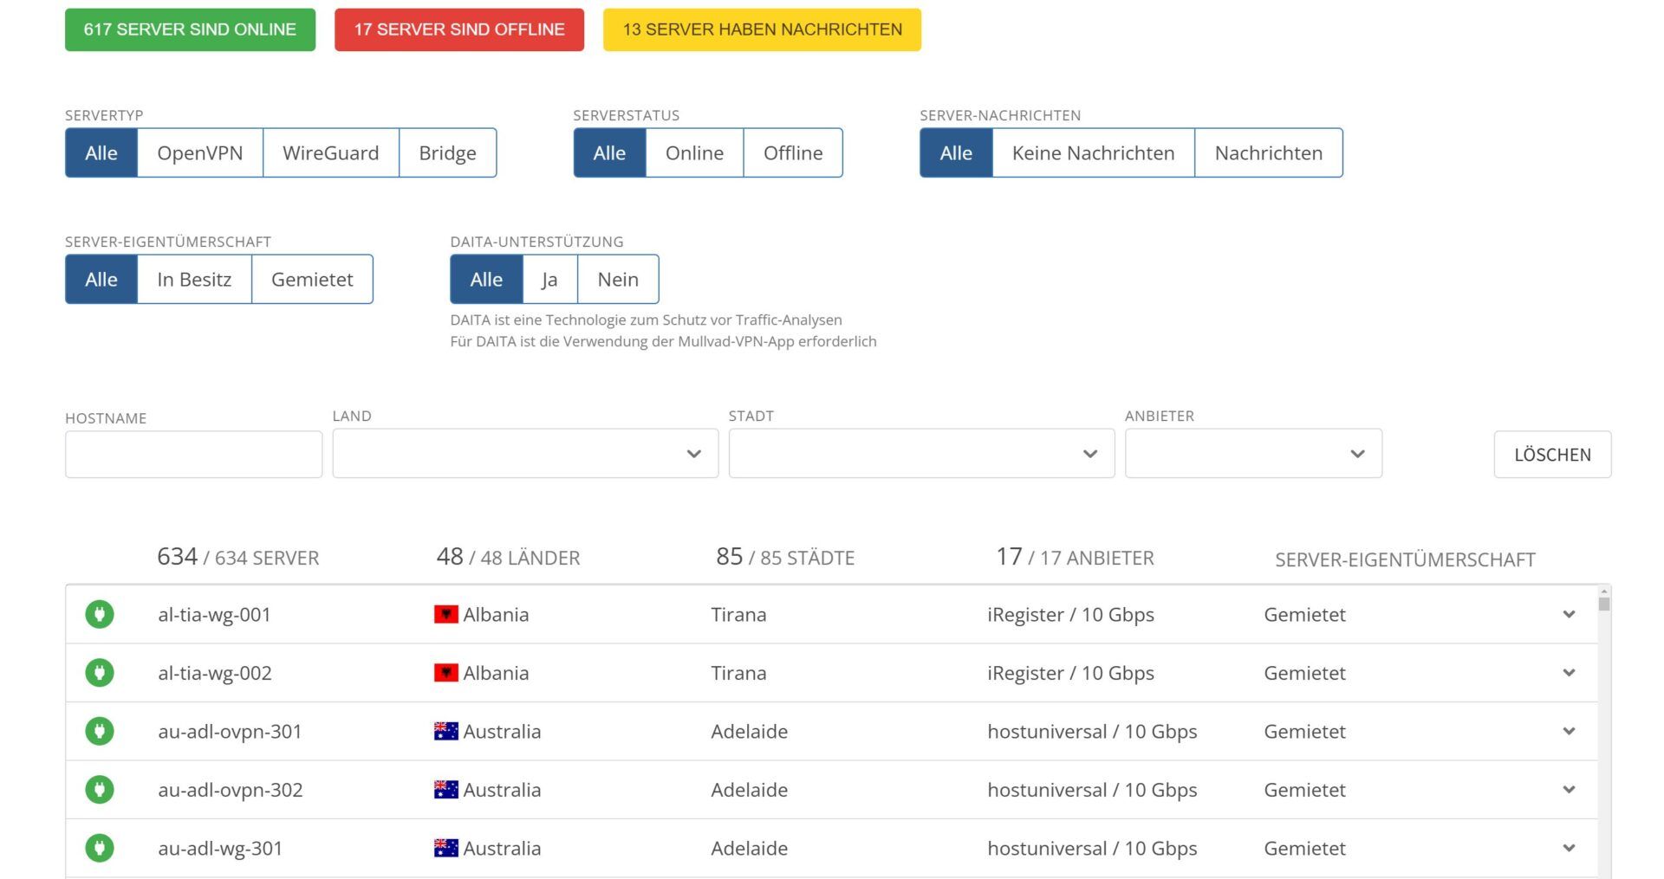This screenshot has height=879, width=1664.
Task: Click the status plug icon for au-adl-ovpn-301
Action: (100, 731)
